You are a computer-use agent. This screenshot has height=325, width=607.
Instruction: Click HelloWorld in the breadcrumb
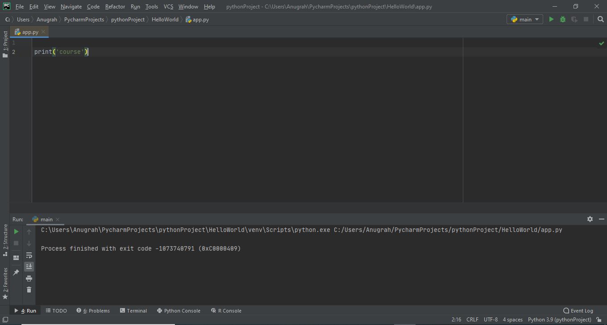coord(165,20)
